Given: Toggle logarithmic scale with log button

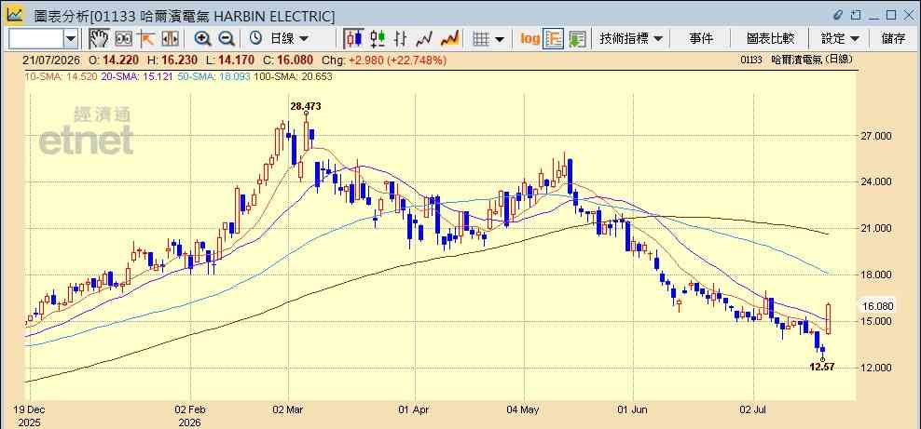Looking at the screenshot, I should 529,39.
